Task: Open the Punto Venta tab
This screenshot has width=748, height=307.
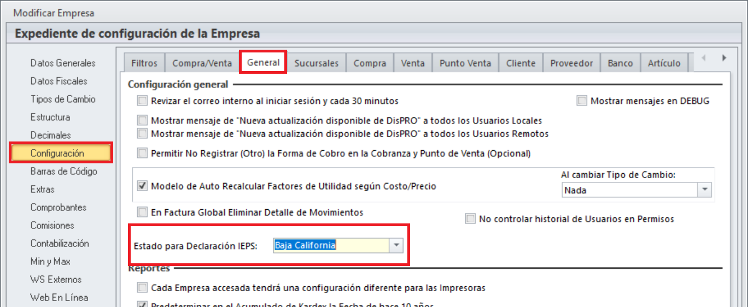Action: point(465,63)
